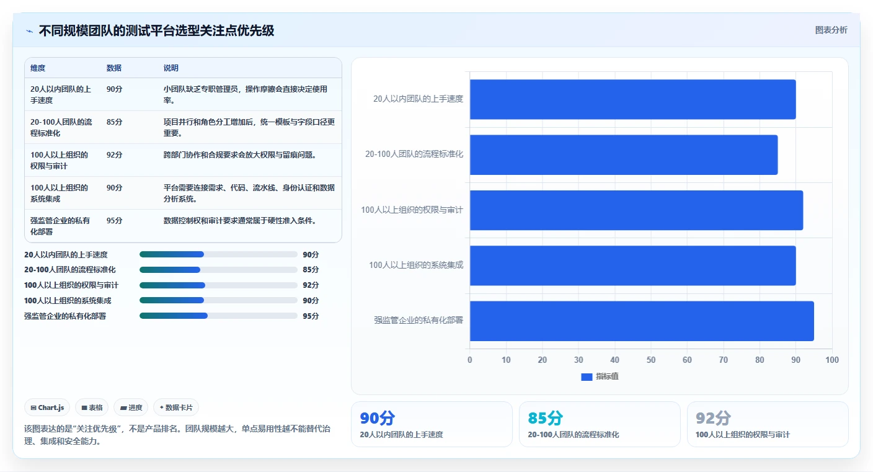873x472 pixels.
Task: Click the 表格 tag chip
Action: click(92, 407)
